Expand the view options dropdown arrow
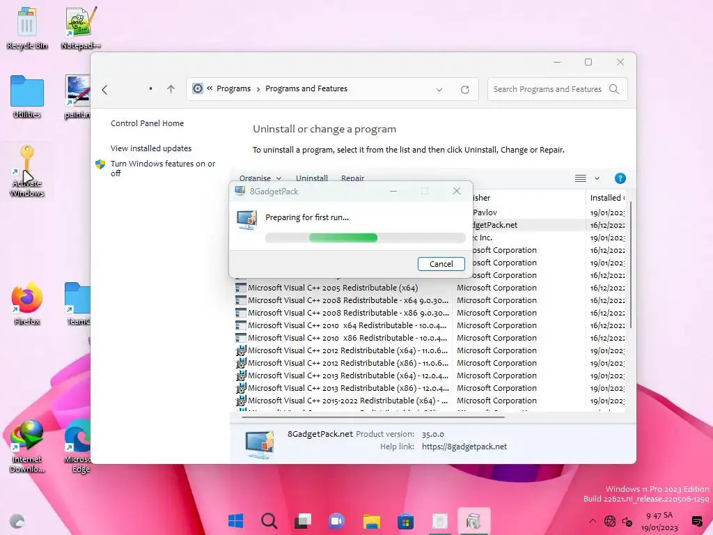The height and width of the screenshot is (535, 713). coord(597,178)
